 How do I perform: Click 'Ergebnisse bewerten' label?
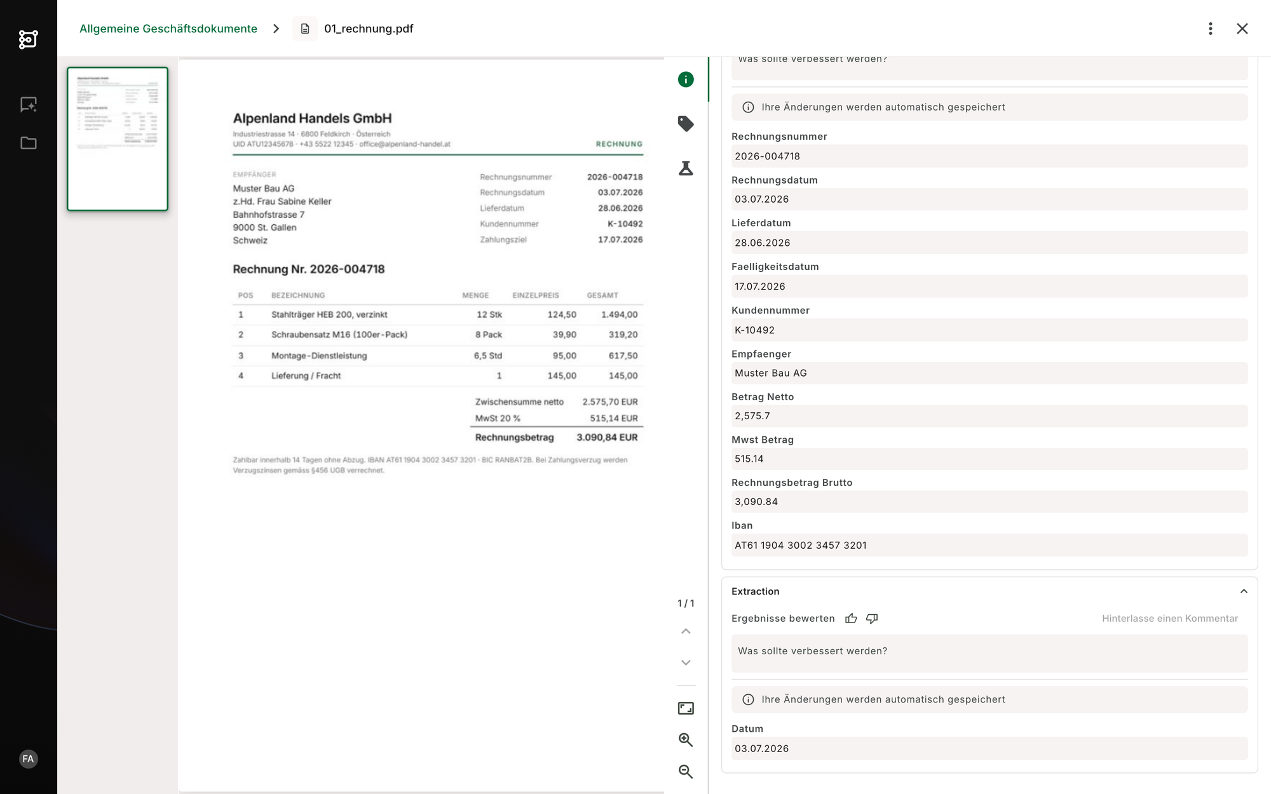click(783, 619)
